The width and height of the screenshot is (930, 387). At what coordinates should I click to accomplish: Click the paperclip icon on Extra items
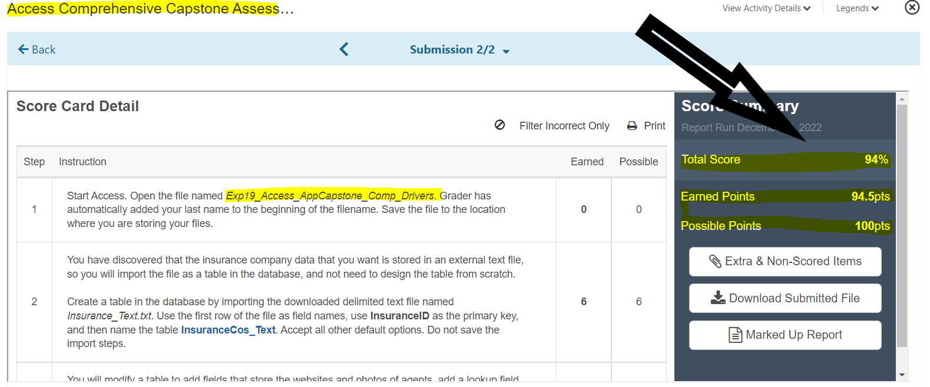(x=715, y=261)
